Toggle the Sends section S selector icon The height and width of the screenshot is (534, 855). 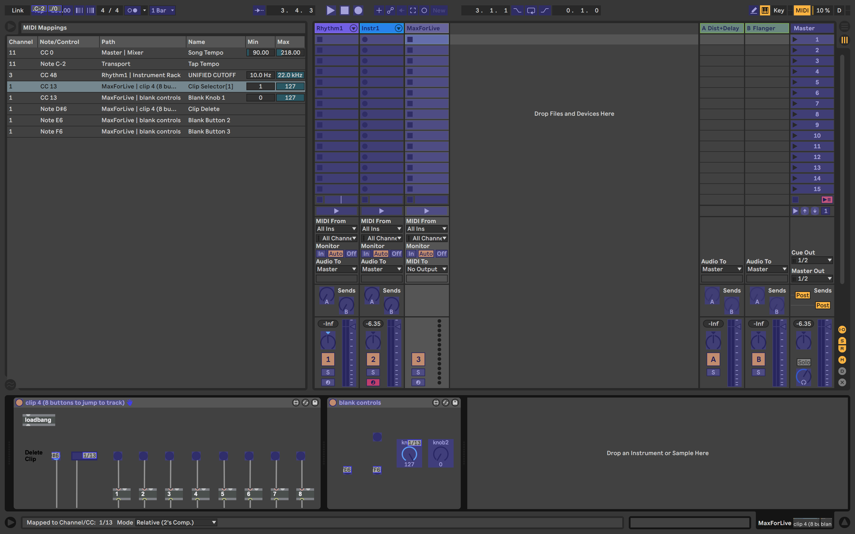click(x=842, y=341)
